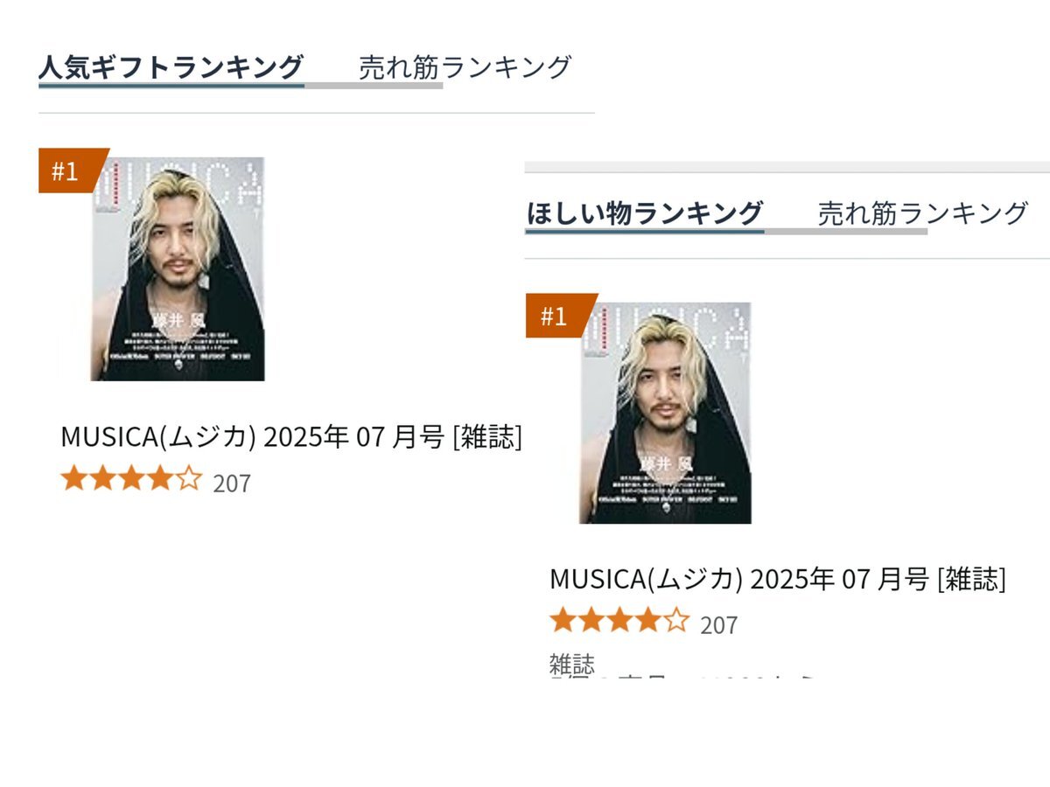Open the MUSICA 2025年07月号 title link in 人気ギフトランキング
Screen dimensions: 1050x787
click(291, 435)
